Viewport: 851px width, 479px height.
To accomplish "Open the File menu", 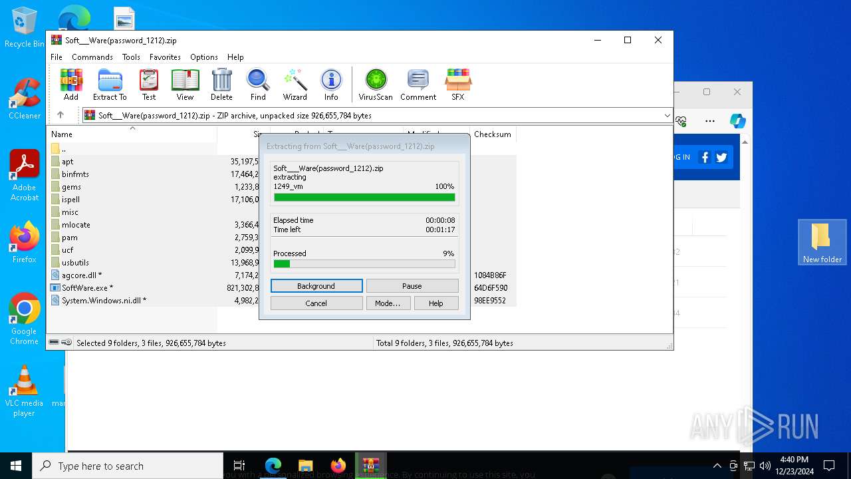I will point(57,57).
